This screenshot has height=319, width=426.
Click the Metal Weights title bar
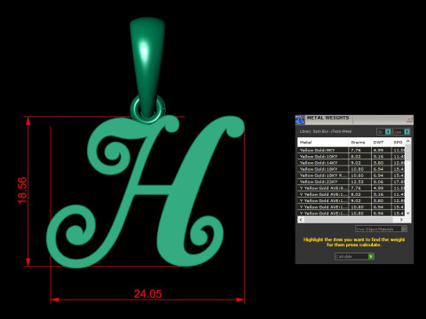point(355,119)
